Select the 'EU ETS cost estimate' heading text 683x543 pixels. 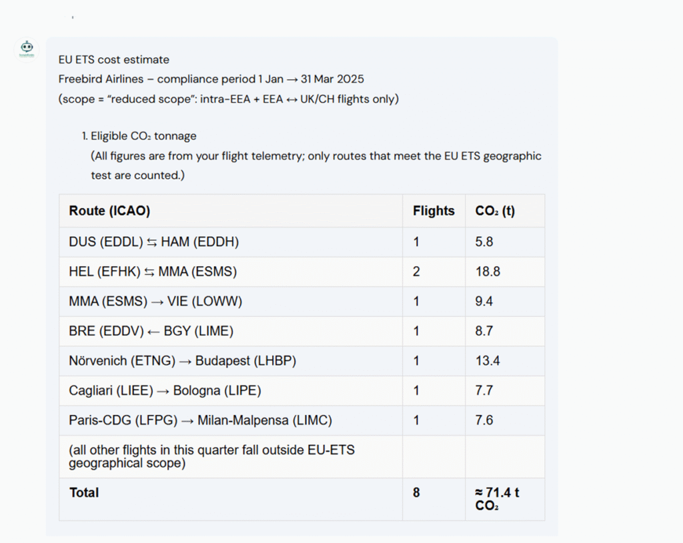pyautogui.click(x=113, y=60)
